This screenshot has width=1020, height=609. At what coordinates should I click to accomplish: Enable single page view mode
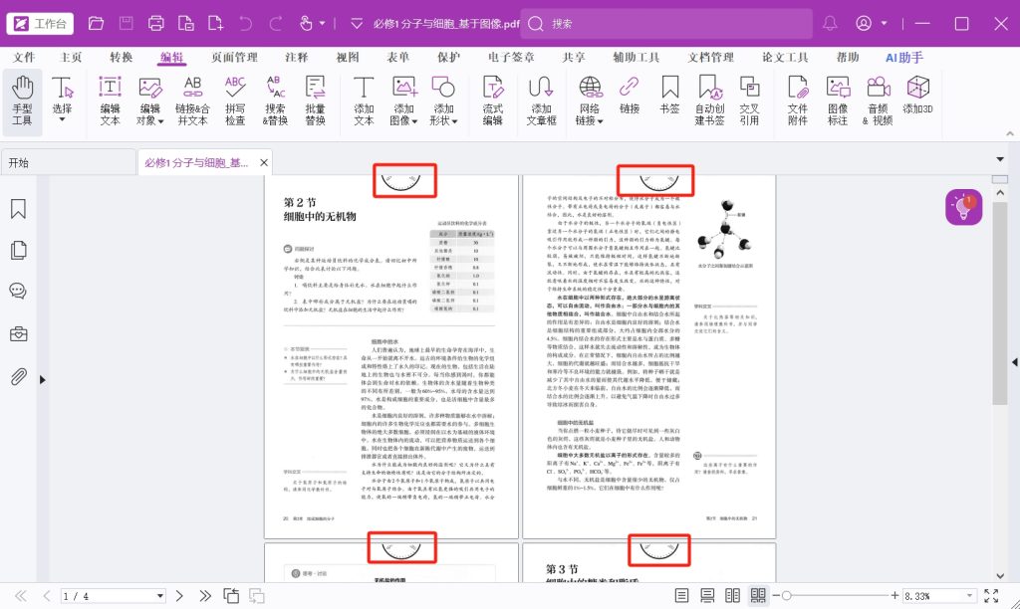[680, 595]
